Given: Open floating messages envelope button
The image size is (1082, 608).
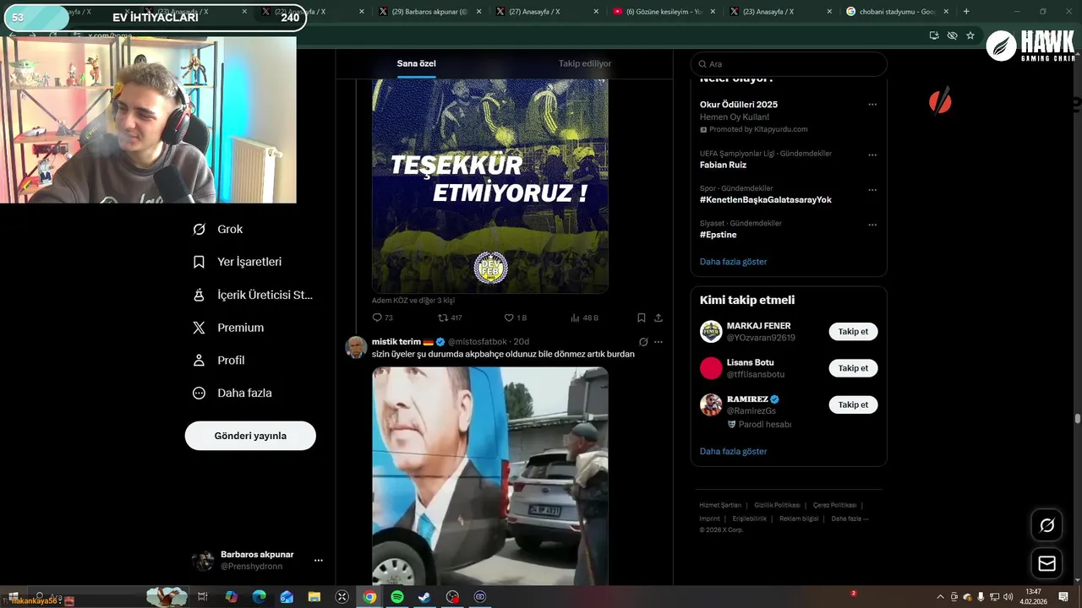Looking at the screenshot, I should click(1046, 563).
